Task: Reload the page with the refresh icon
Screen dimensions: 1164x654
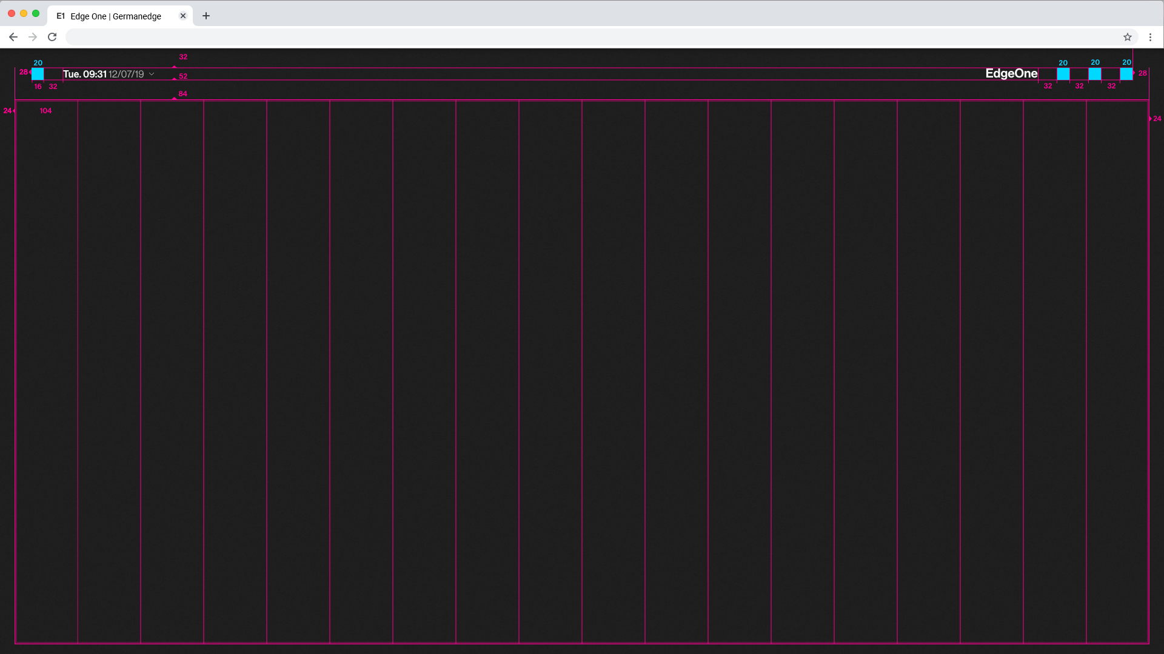Action: pyautogui.click(x=52, y=37)
